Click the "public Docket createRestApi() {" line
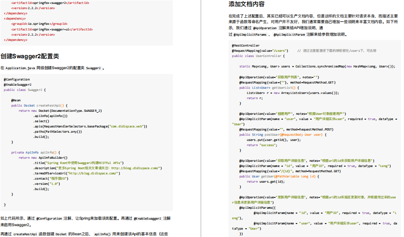The height and width of the screenshot is (237, 404). [40, 106]
